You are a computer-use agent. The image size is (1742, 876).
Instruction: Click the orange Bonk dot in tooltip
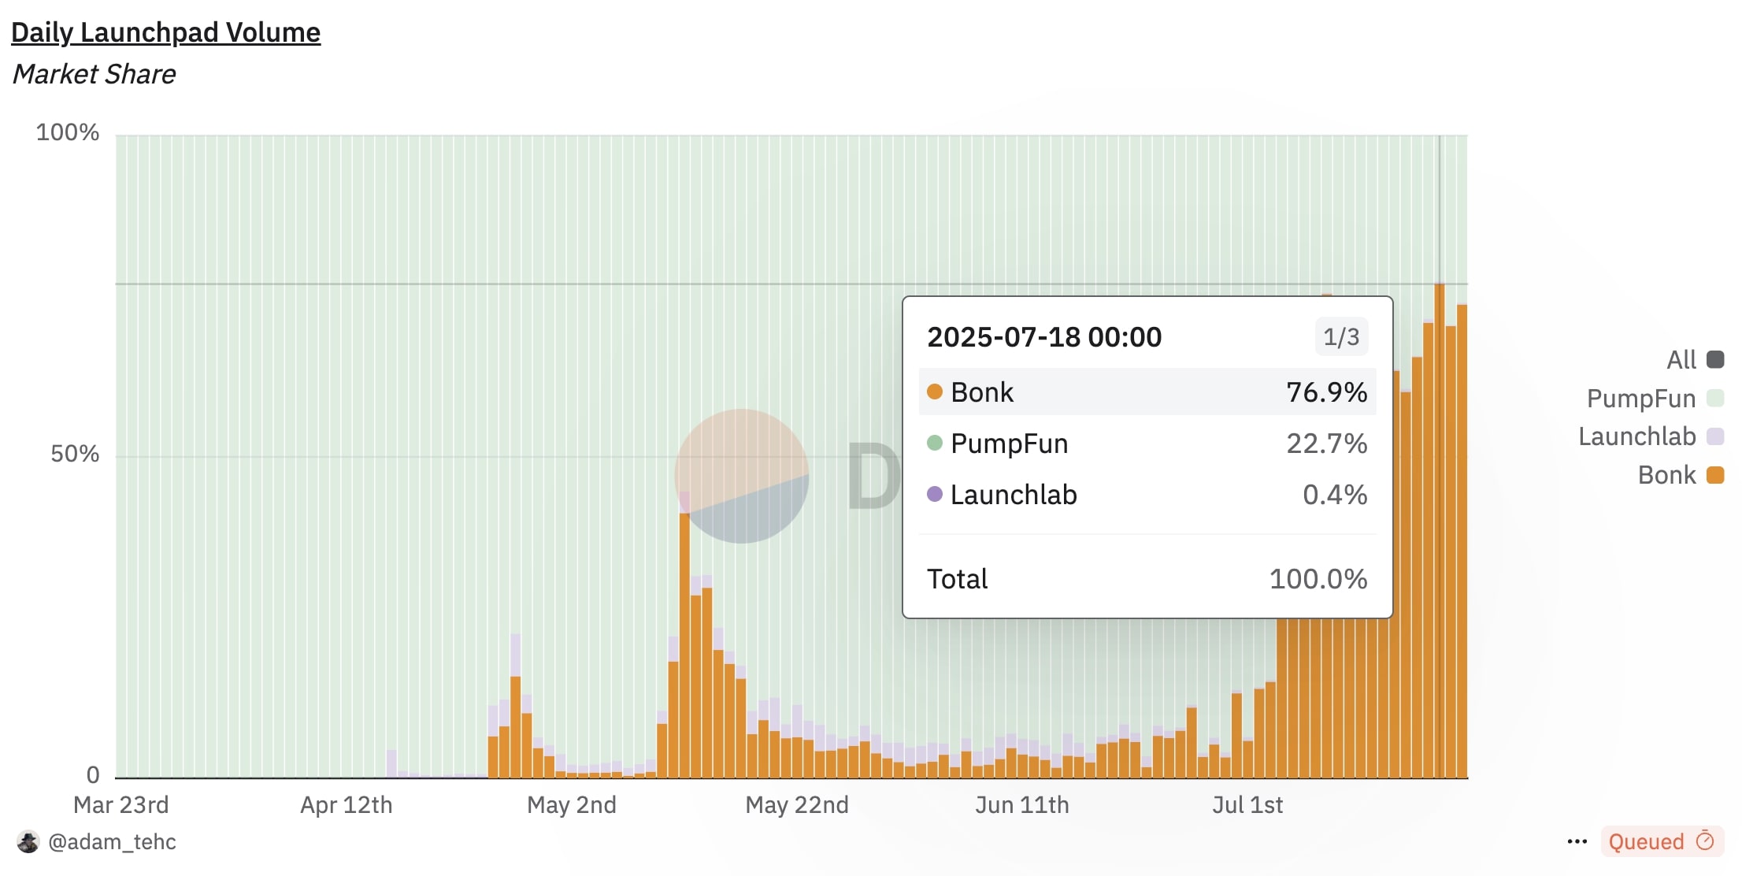935,392
